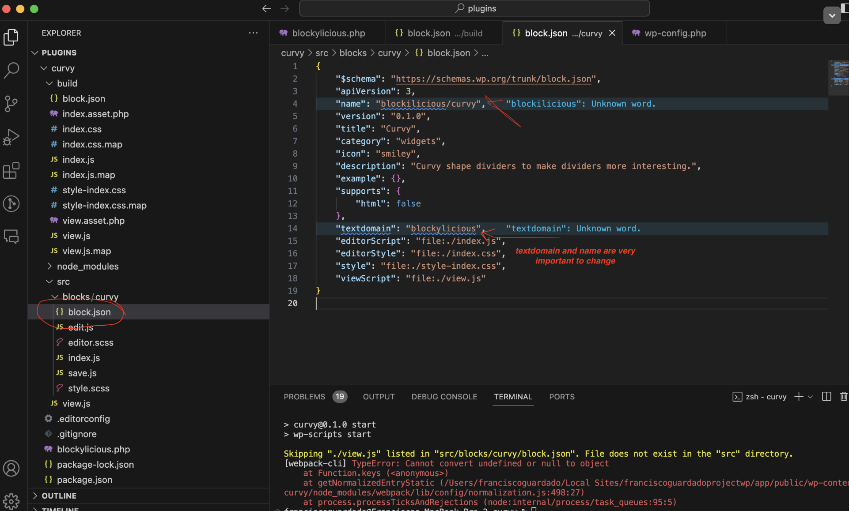Open the Explorer view in activity bar
849x511 pixels.
point(11,37)
